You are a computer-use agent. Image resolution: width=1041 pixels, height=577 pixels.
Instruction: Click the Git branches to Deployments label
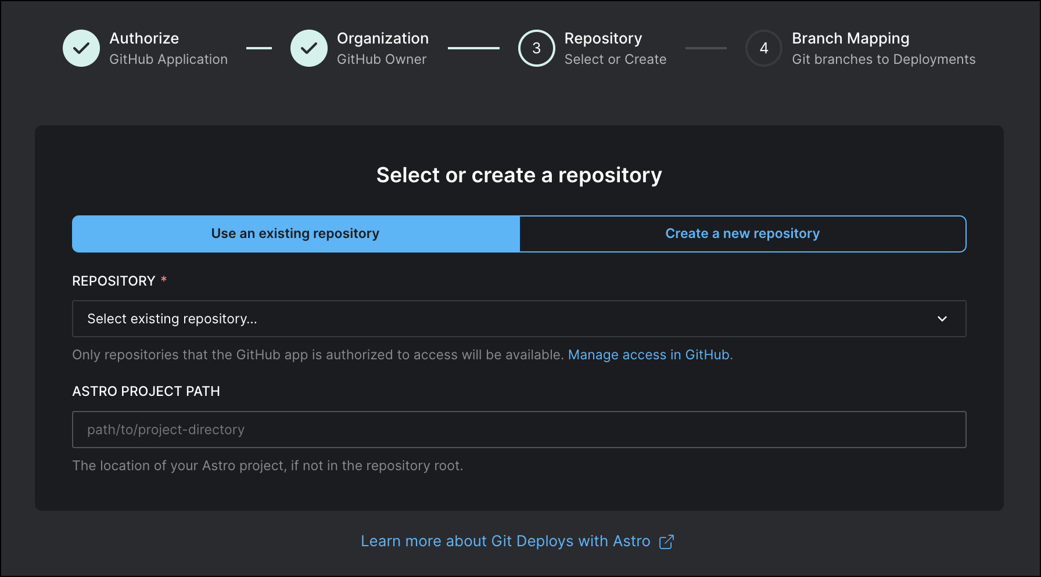884,59
